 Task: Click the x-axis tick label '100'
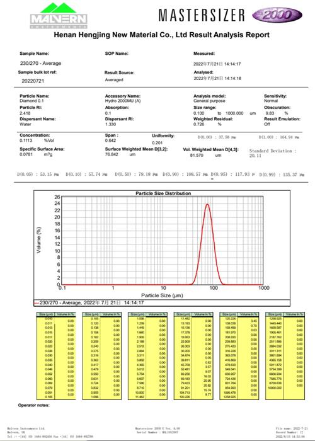(x=214, y=288)
